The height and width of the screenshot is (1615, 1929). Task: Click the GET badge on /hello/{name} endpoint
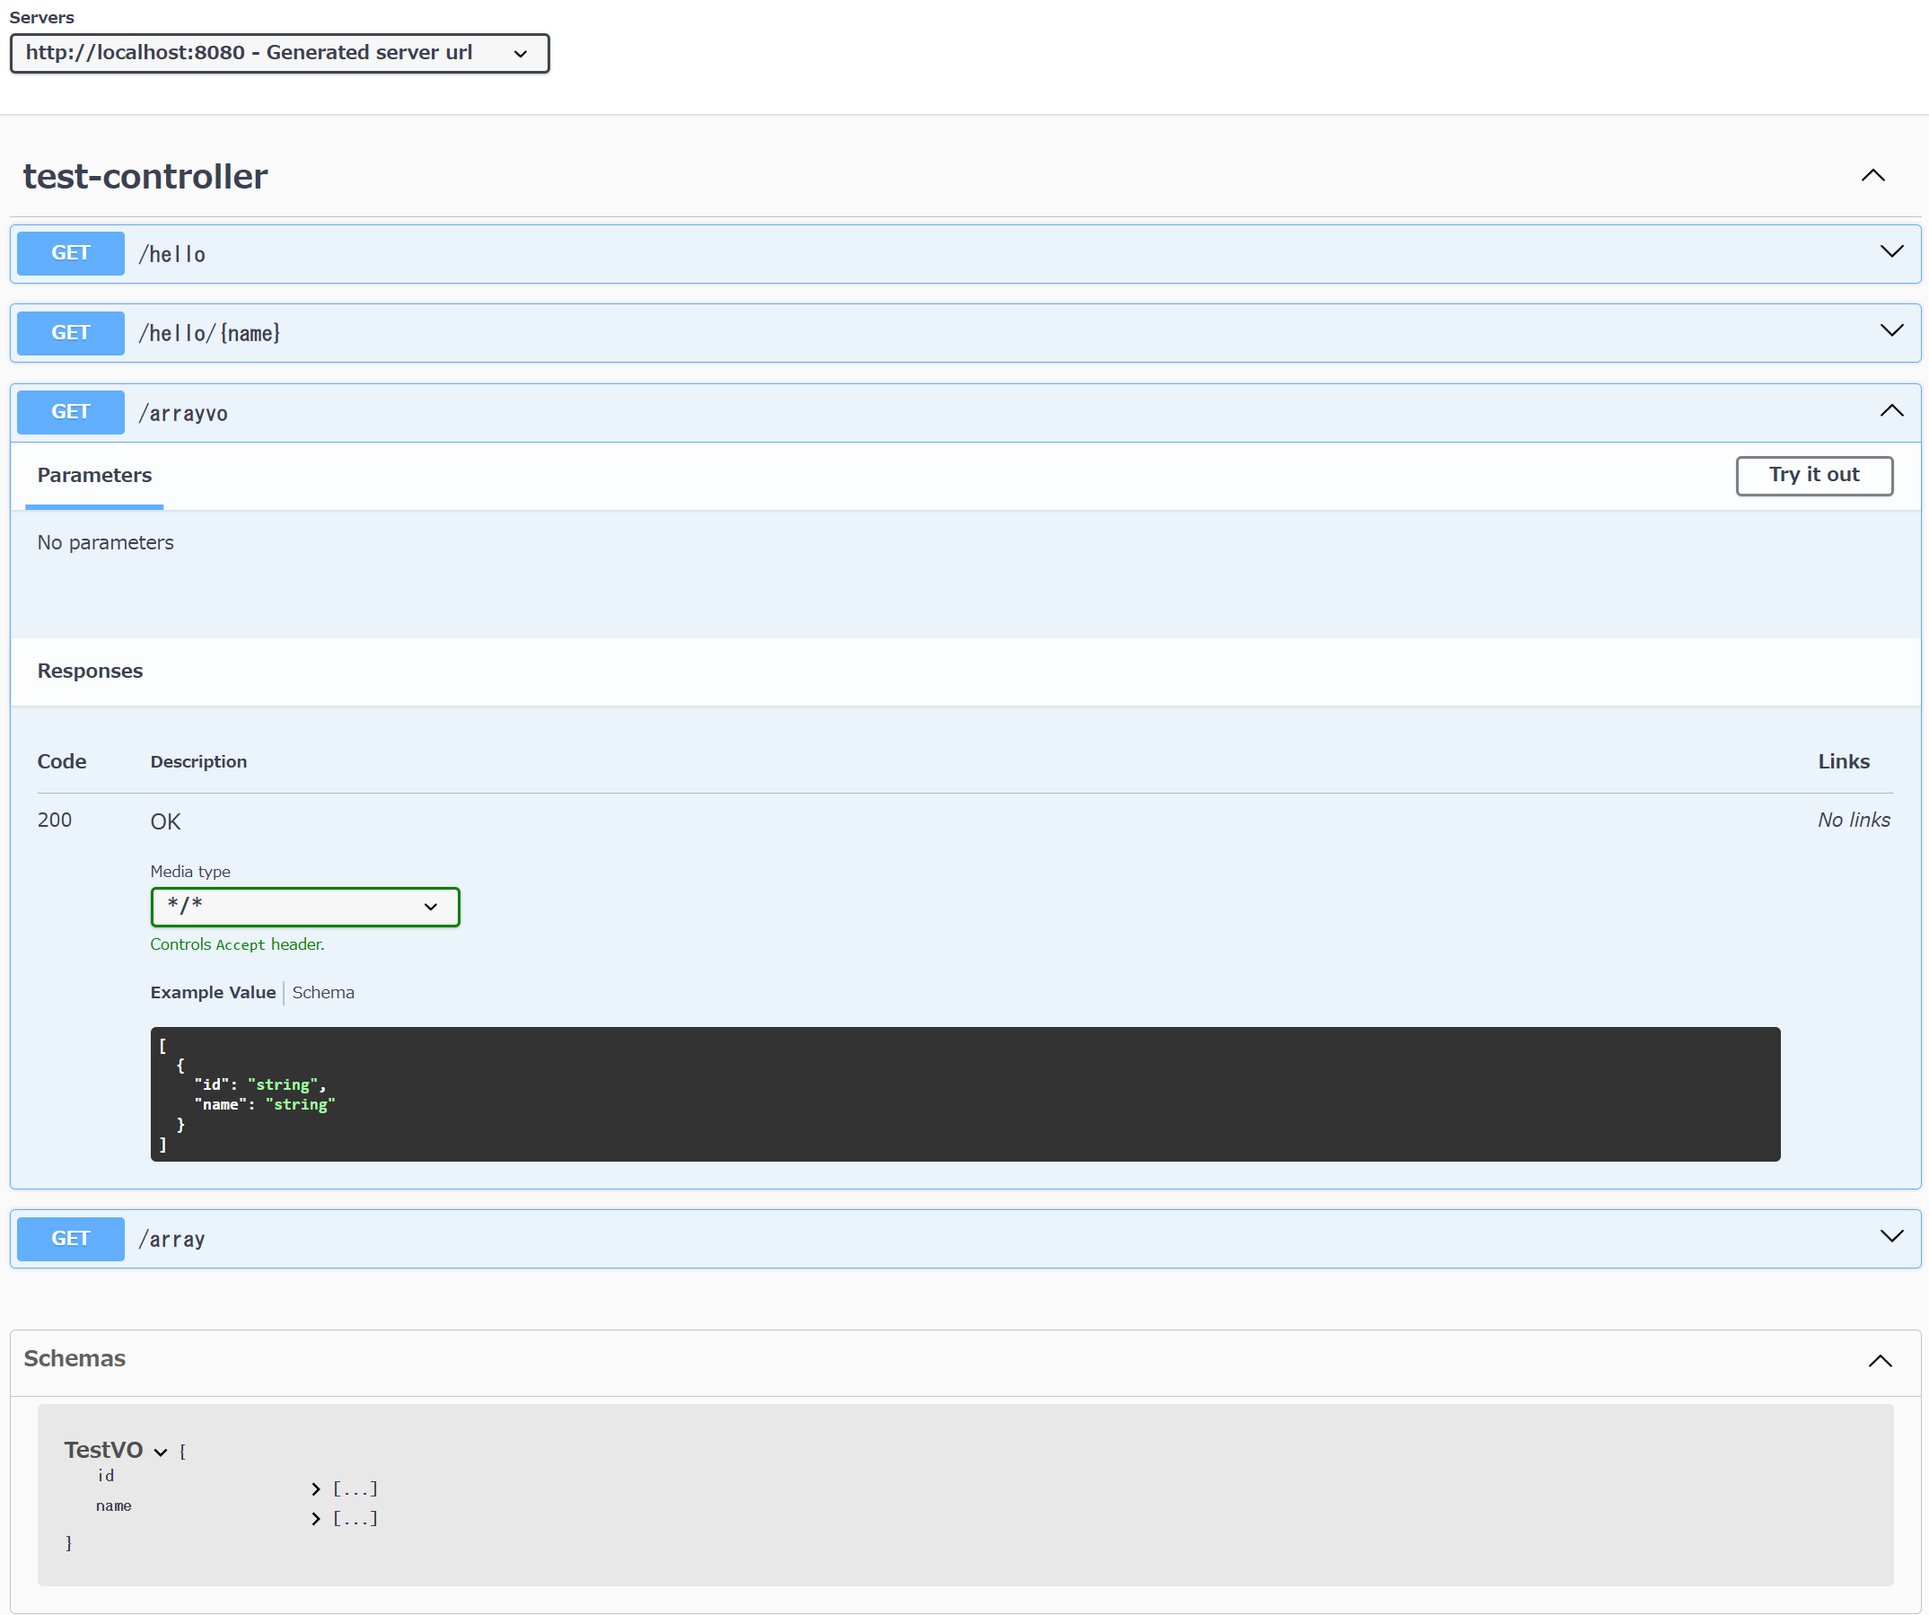(x=70, y=332)
